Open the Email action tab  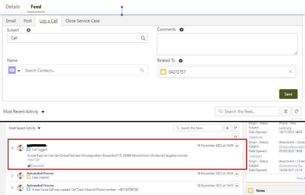11,21
